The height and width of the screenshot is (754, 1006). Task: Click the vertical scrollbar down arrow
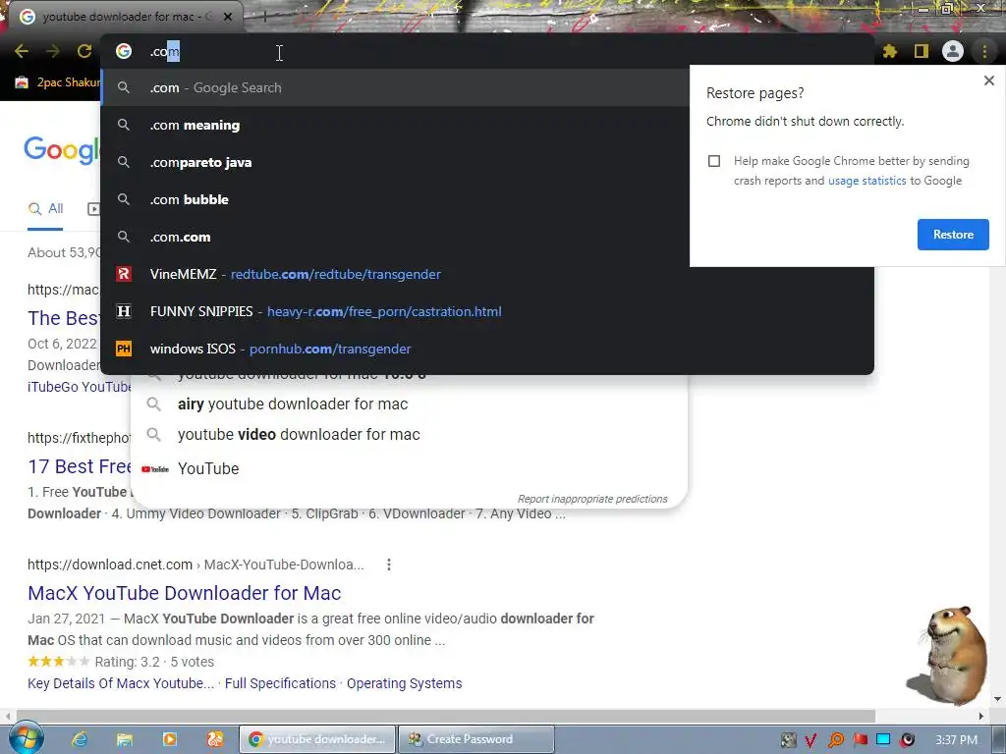coord(997,699)
